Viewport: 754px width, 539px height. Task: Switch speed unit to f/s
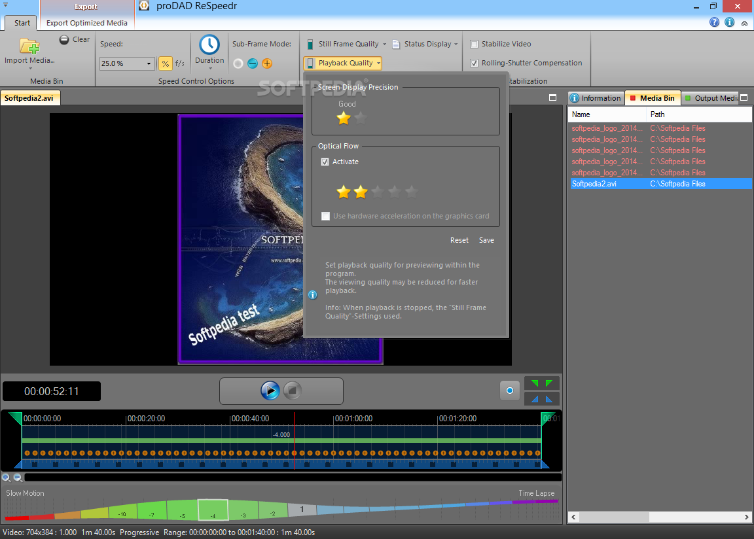point(180,63)
